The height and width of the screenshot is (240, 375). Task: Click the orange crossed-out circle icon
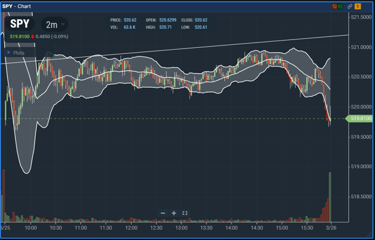334,7
